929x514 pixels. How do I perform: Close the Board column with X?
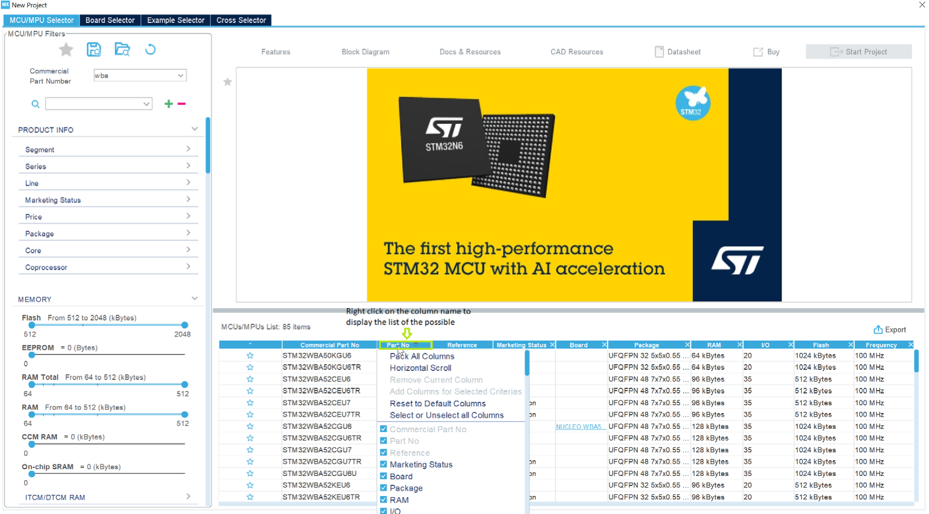[604, 345]
